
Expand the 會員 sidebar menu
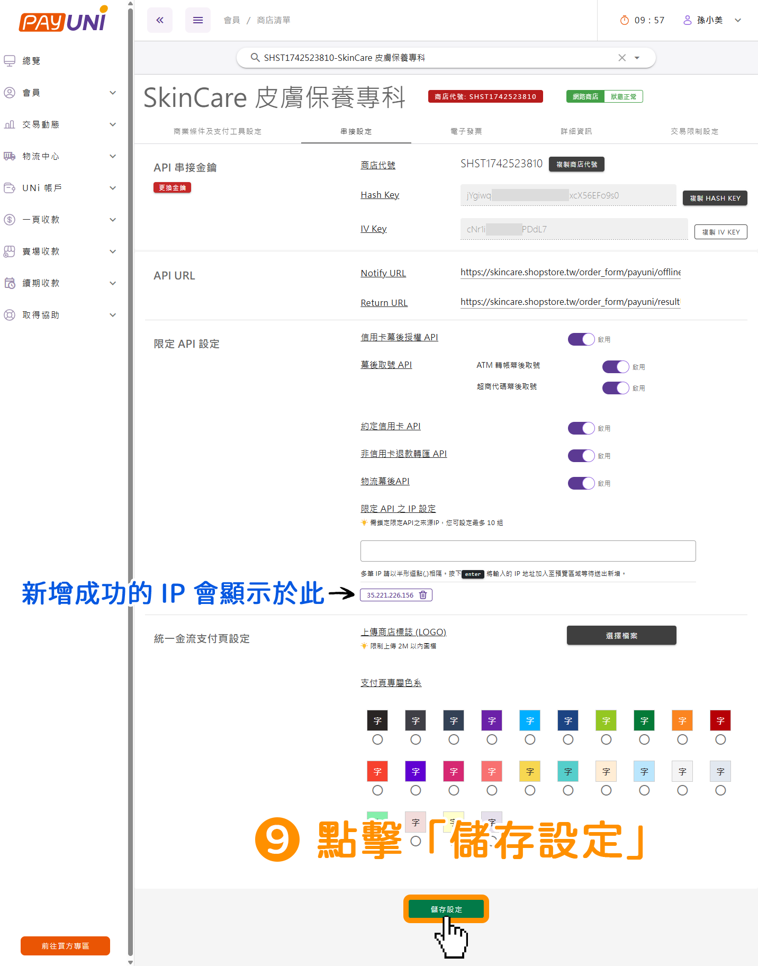(113, 93)
